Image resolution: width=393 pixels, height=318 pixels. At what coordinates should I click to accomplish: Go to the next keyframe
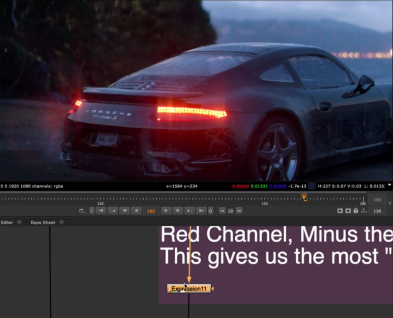(x=189, y=211)
